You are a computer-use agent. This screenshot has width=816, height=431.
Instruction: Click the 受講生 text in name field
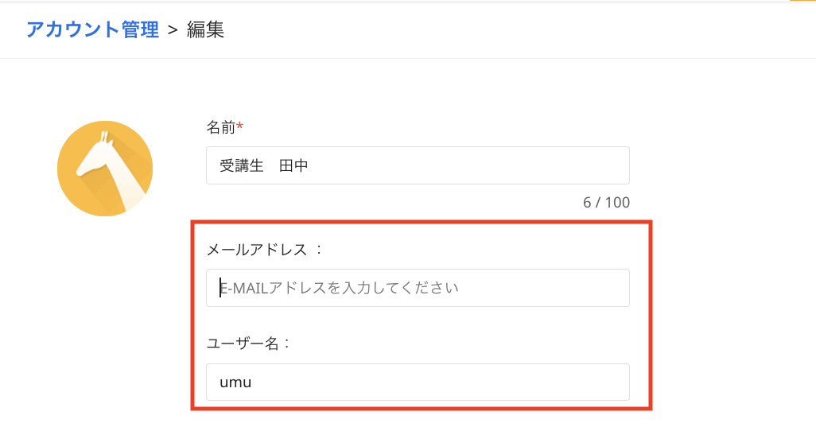coord(242,166)
